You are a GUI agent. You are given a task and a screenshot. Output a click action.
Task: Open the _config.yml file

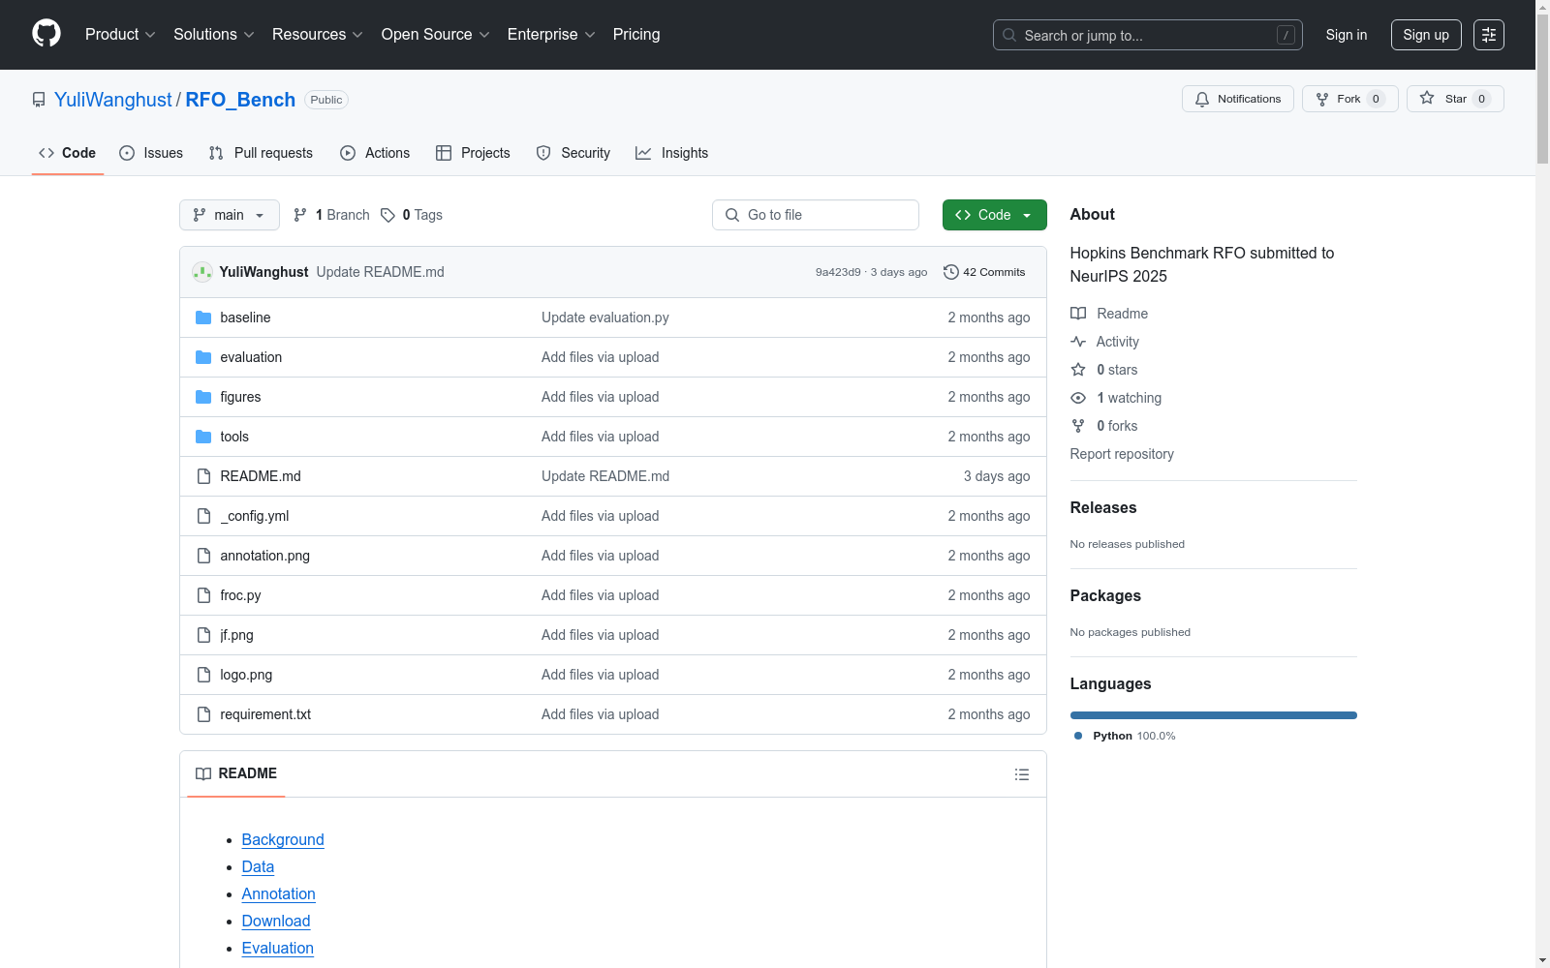point(255,516)
